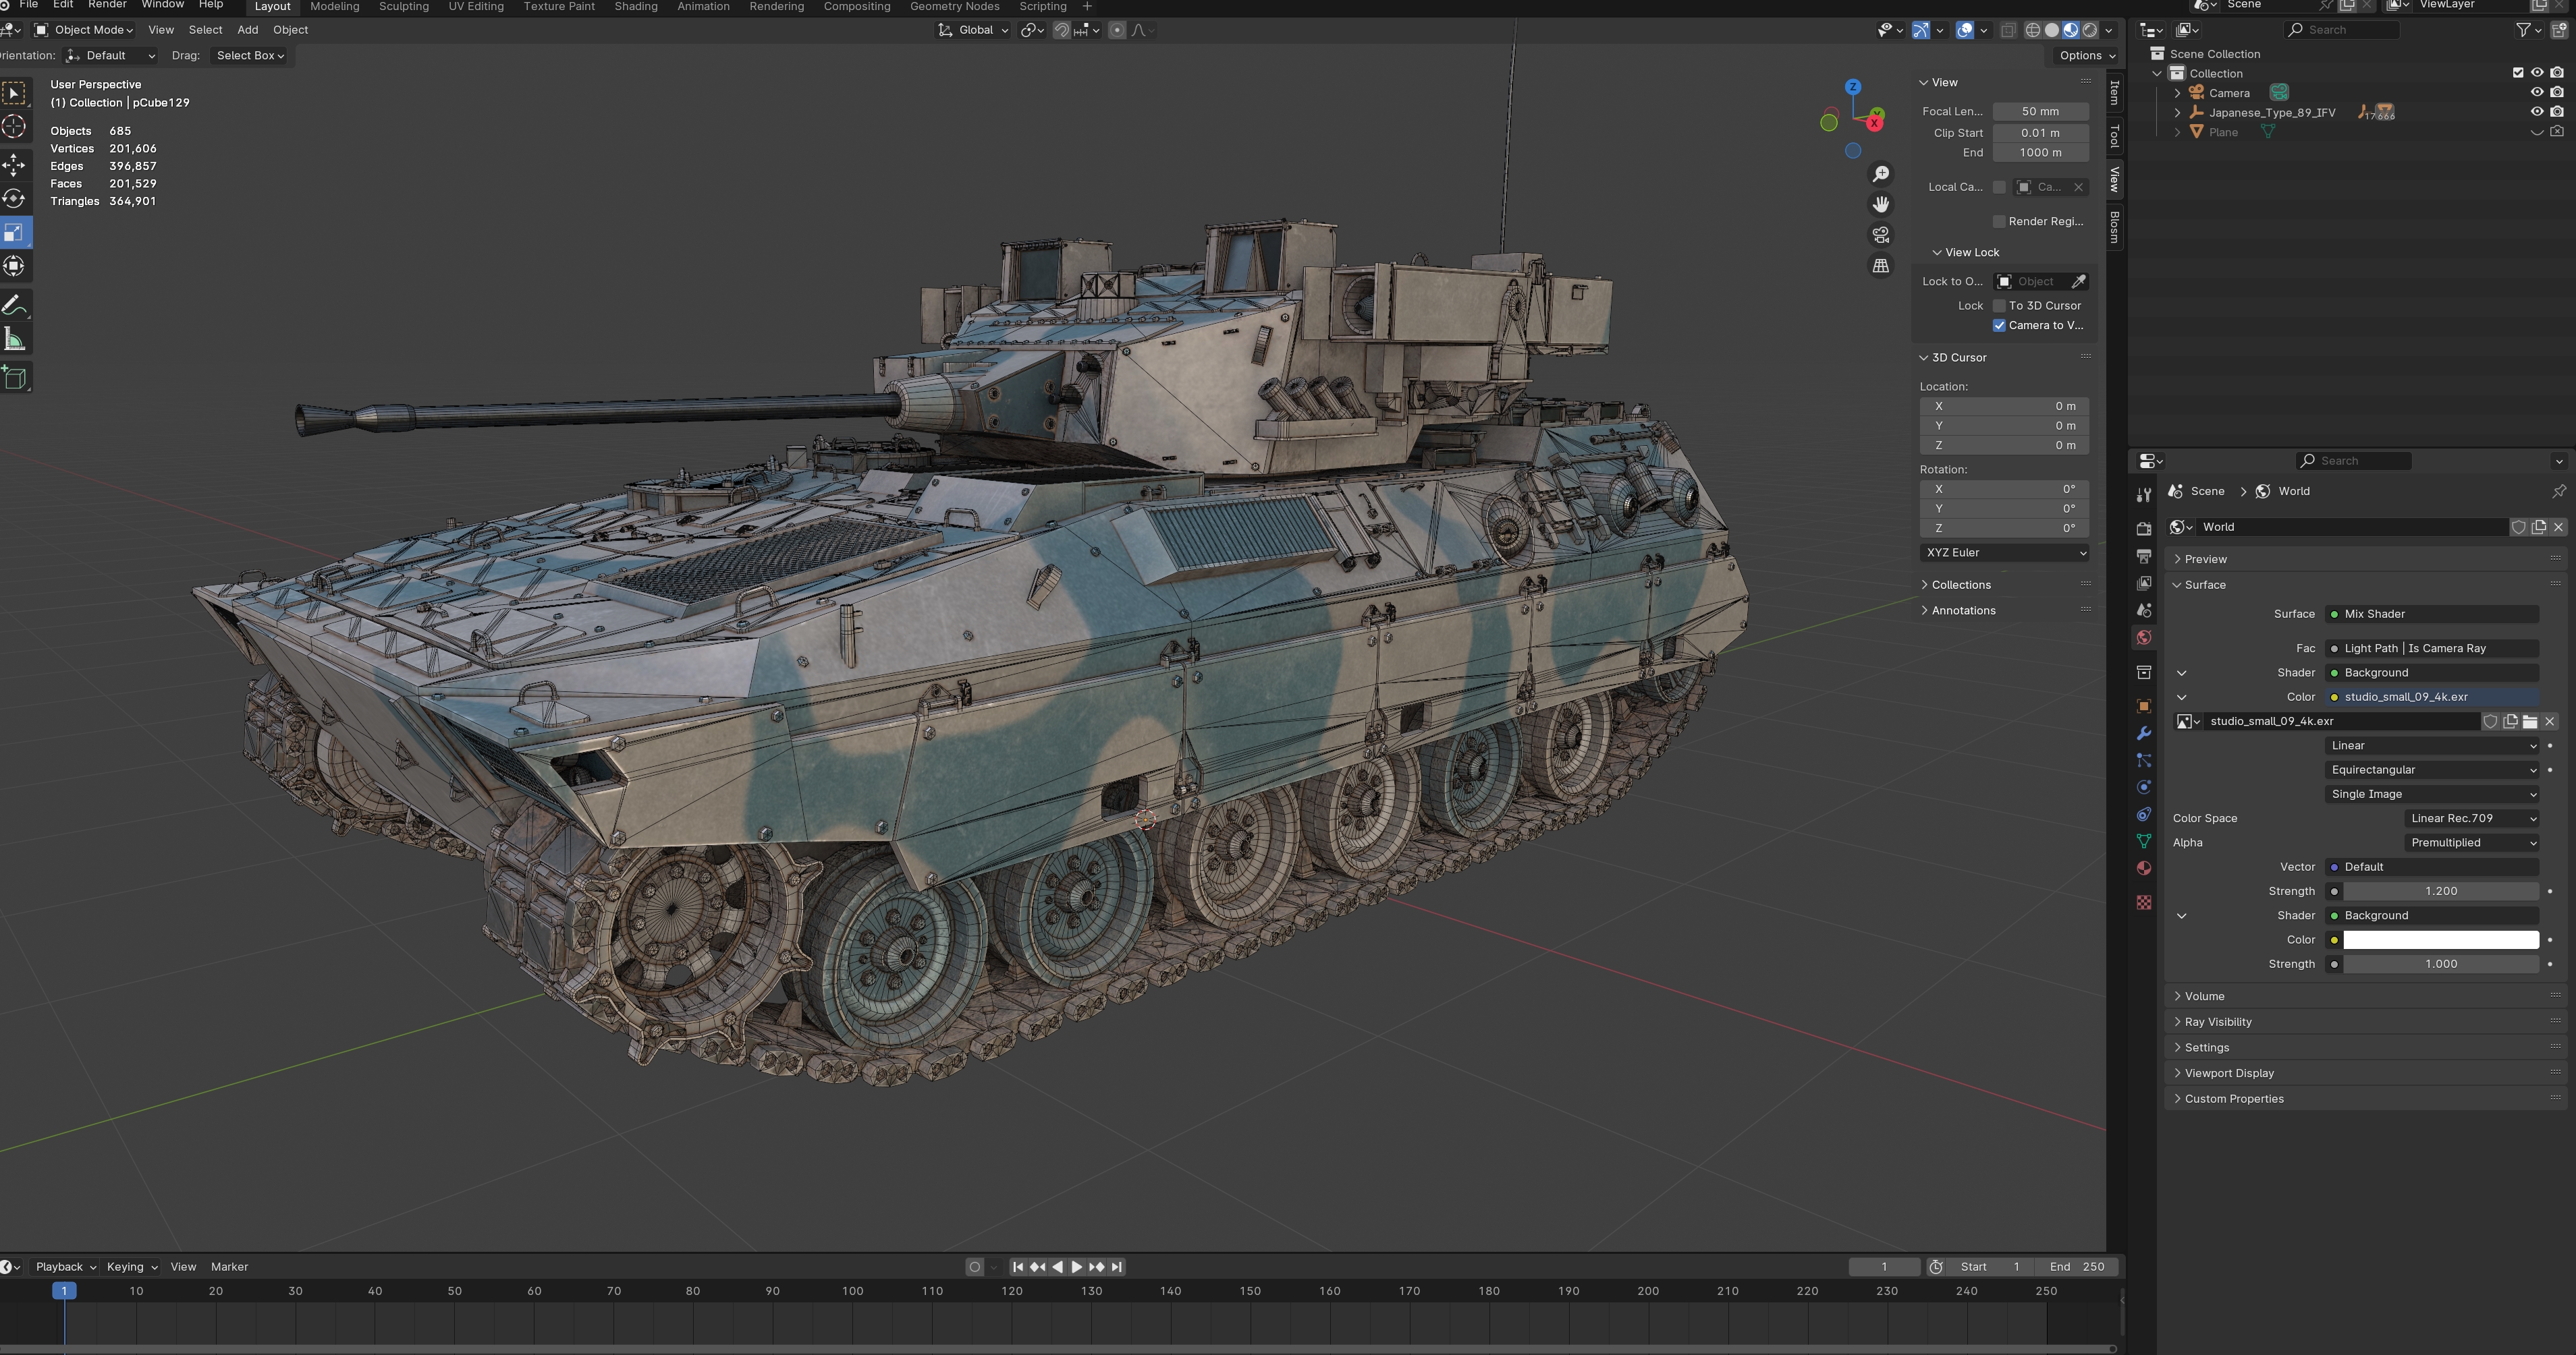
Task: Click the Toggle camera view icon
Action: tap(1881, 235)
